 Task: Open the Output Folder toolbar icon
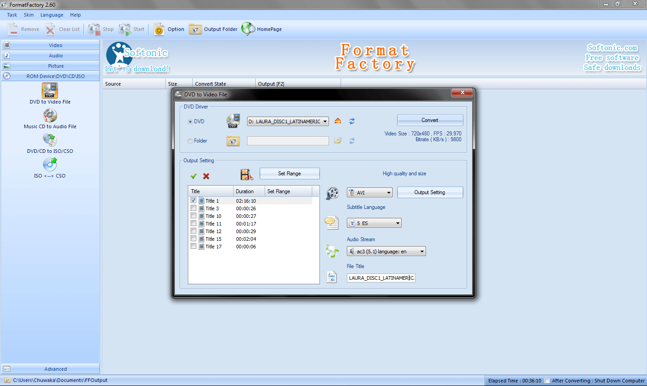point(195,29)
